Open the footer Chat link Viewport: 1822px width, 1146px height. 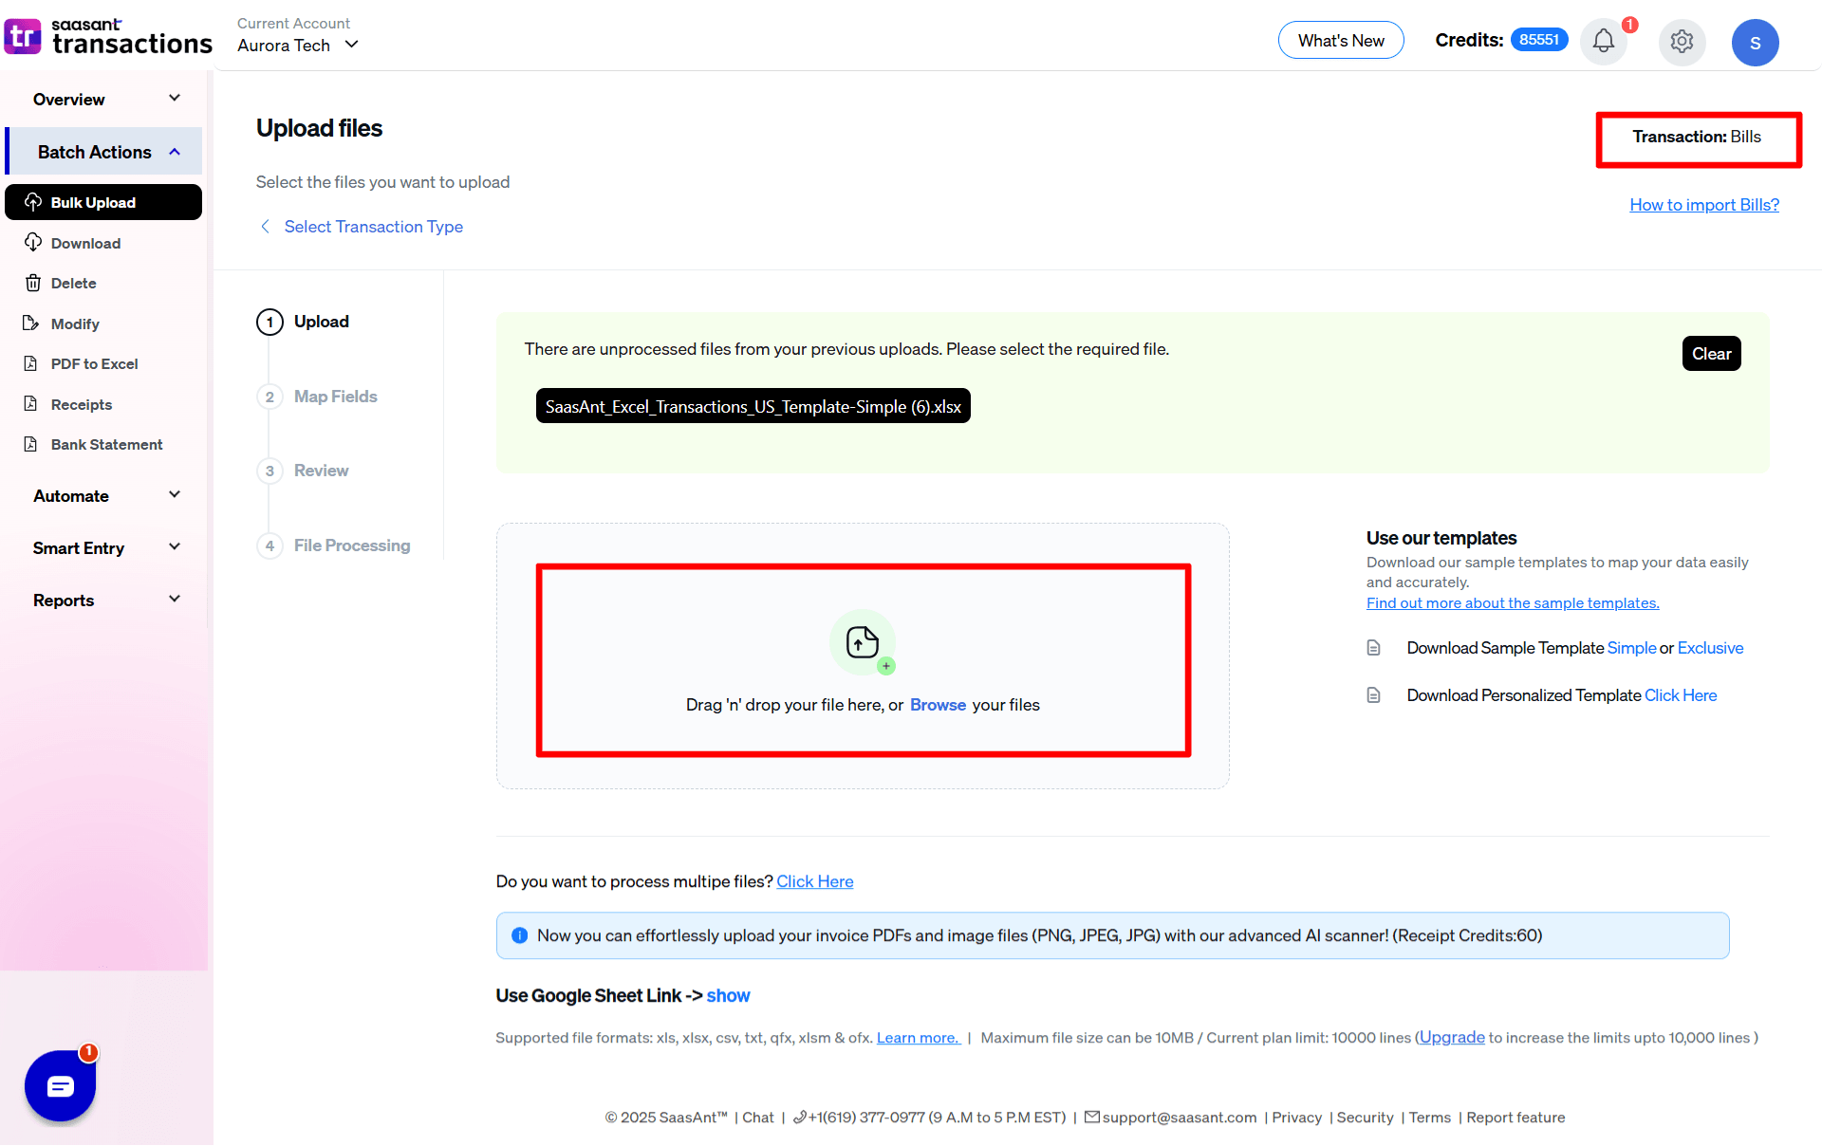[x=757, y=1118]
